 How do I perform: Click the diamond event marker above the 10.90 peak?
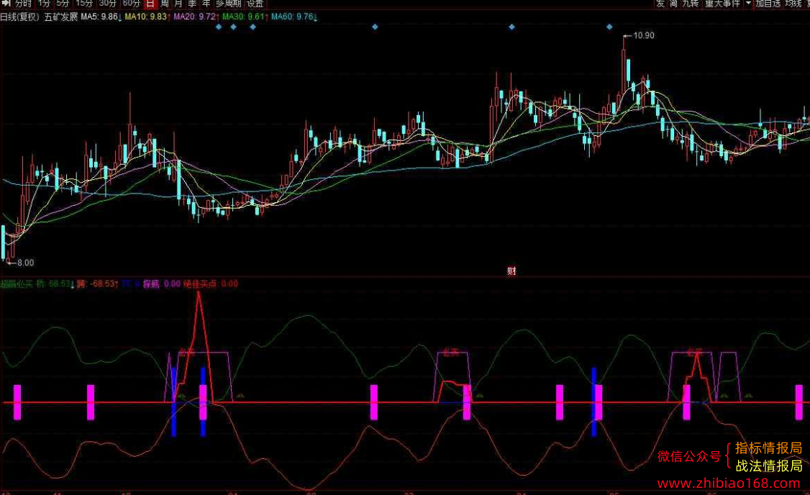[x=609, y=27]
